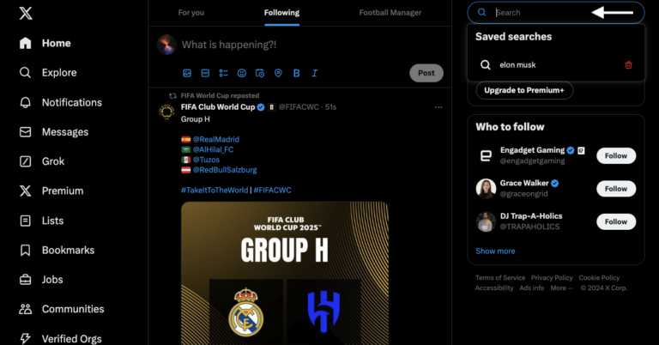Viewport: 659px width, 345px height.
Task: Delete the saved search elon musk
Action: tap(628, 65)
